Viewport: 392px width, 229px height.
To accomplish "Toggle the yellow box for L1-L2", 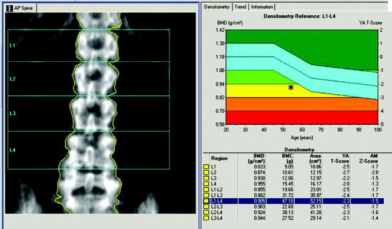I will [x=206, y=190].
